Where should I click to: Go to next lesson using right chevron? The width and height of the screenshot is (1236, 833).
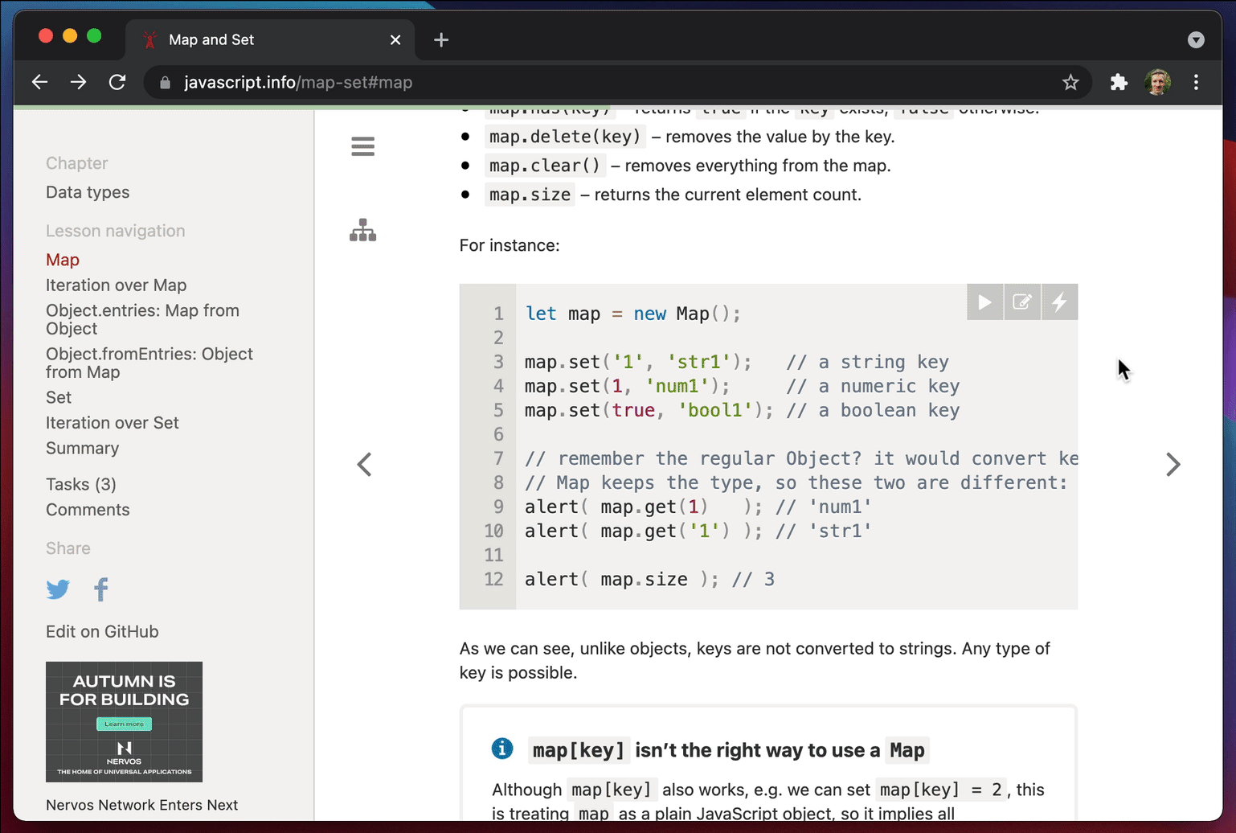(x=1173, y=464)
